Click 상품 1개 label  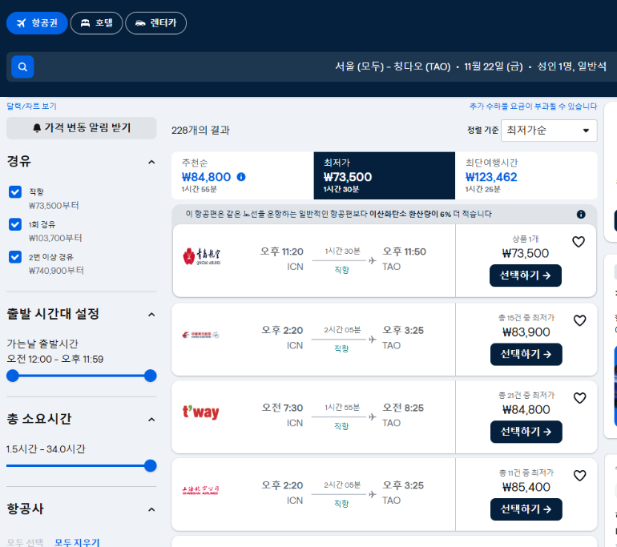[526, 239]
